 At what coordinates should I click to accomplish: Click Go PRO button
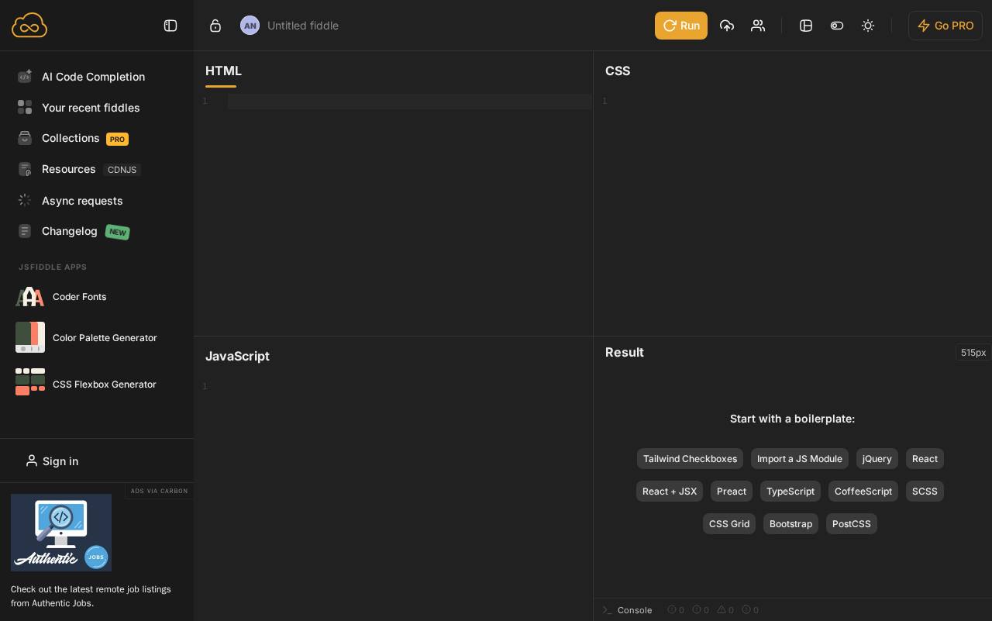pos(945,26)
